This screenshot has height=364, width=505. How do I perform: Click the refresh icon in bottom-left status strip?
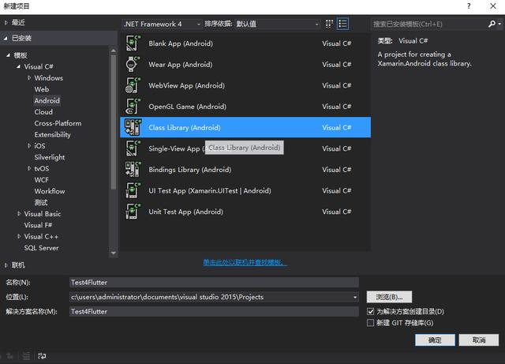pyautogui.click(x=42, y=356)
